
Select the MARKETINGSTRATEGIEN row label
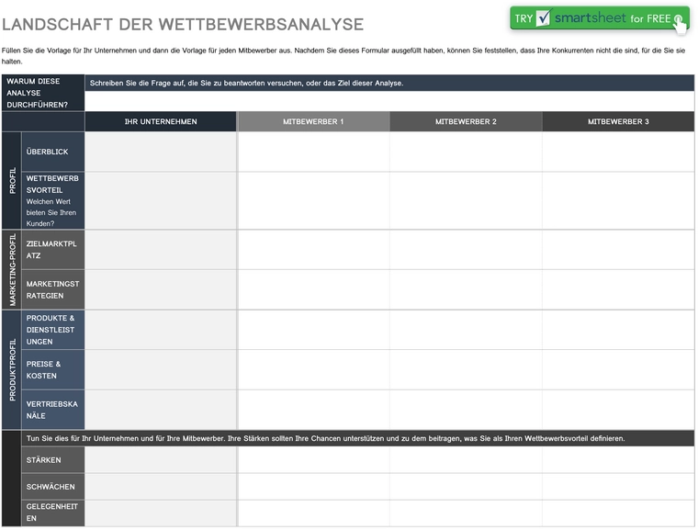[x=53, y=290]
